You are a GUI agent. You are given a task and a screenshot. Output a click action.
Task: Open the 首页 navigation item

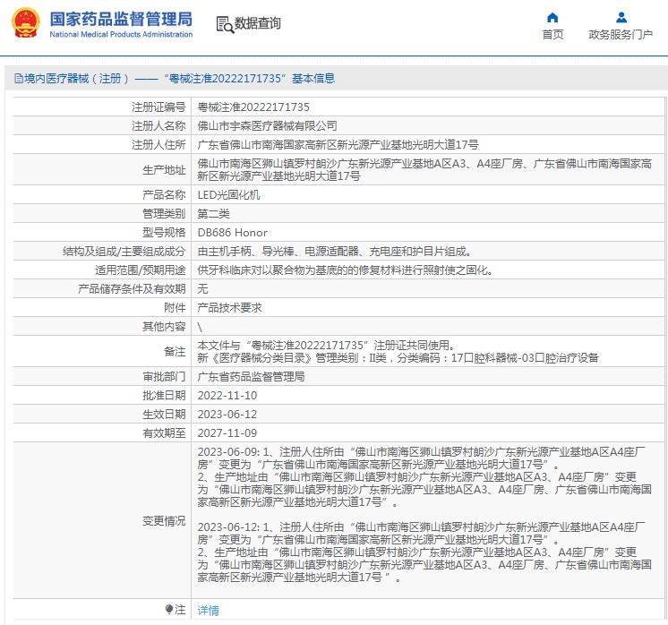coord(552,35)
